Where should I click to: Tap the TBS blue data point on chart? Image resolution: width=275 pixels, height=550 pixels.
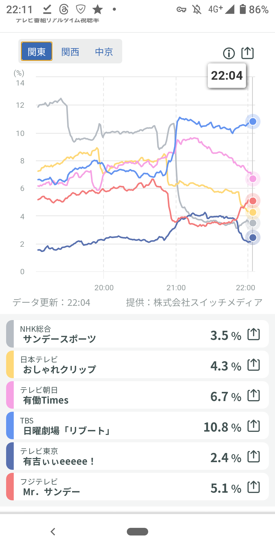tap(253, 121)
